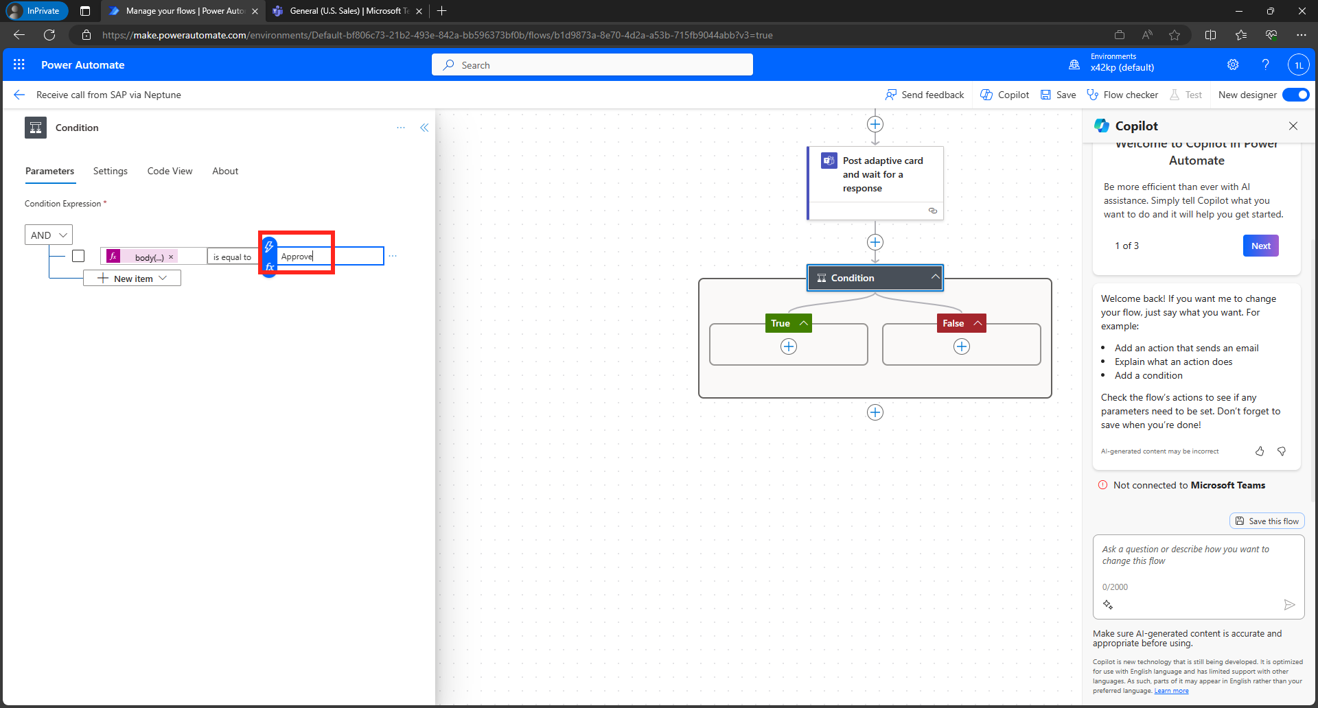Click the Save this flow suggestion
This screenshot has height=708, width=1318.
point(1267,521)
